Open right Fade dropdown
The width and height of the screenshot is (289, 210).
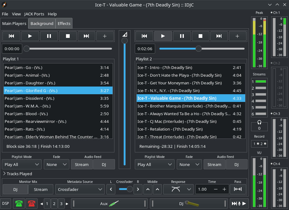click(189, 164)
